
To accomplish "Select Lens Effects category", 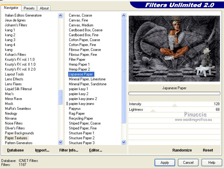I will (x=14, y=79).
